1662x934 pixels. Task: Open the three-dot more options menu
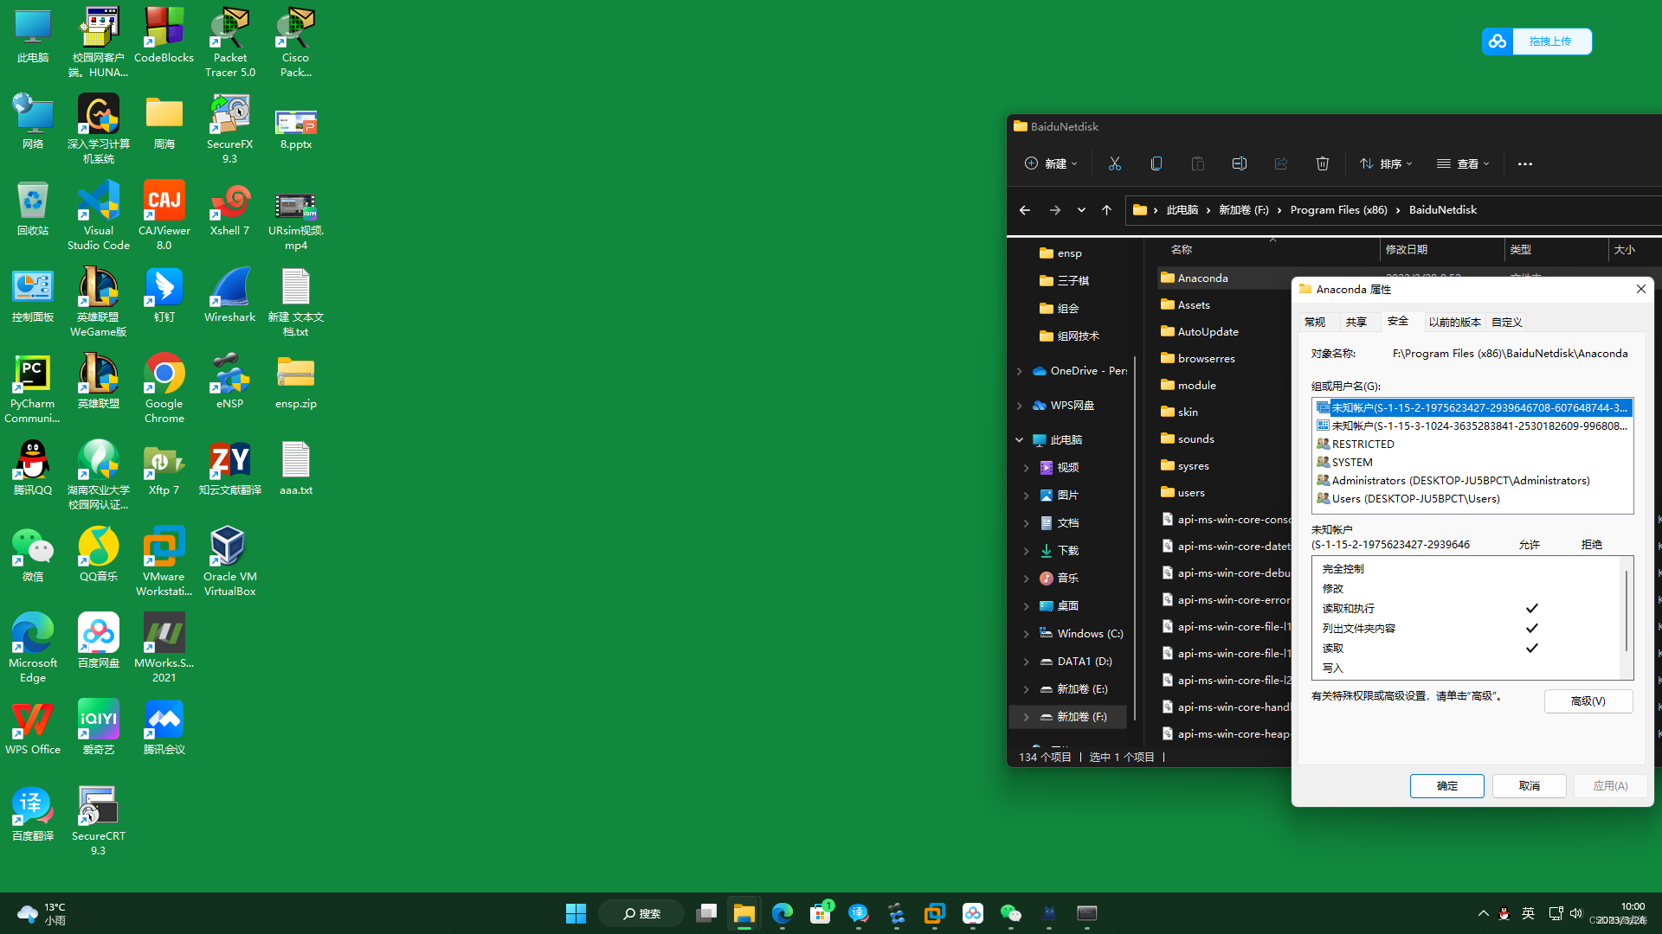[x=1524, y=163]
